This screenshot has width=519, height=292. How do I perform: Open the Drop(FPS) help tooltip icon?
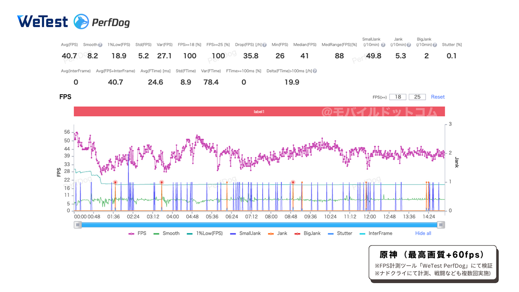point(264,45)
